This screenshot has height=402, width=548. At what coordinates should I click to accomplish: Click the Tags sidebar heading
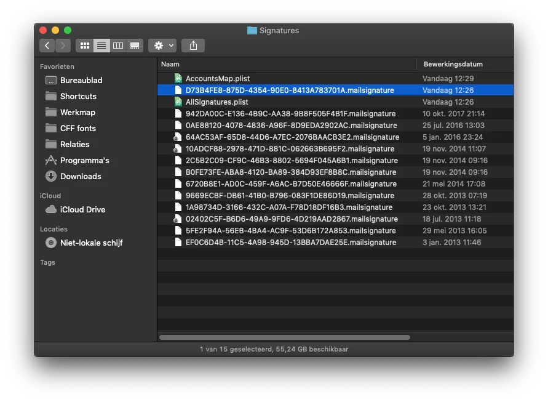[x=47, y=262]
